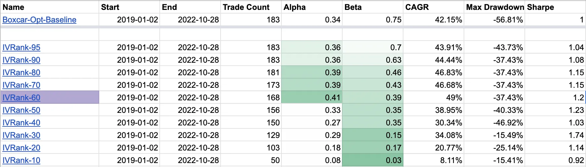The width and height of the screenshot is (586, 167).
Task: Select IVRank-95 Sharpe cell 1.04
Action: tap(555, 48)
